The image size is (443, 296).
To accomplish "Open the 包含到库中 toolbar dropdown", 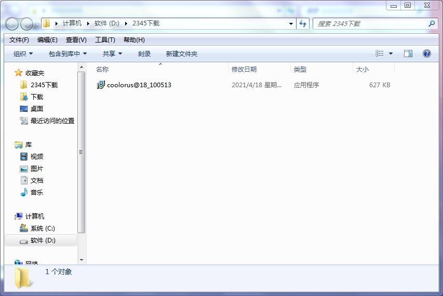I will [x=68, y=53].
